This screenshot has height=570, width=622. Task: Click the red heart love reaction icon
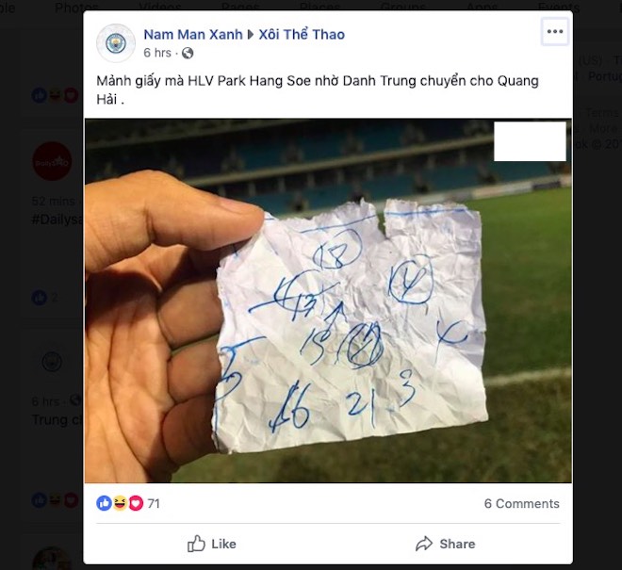coord(136,503)
